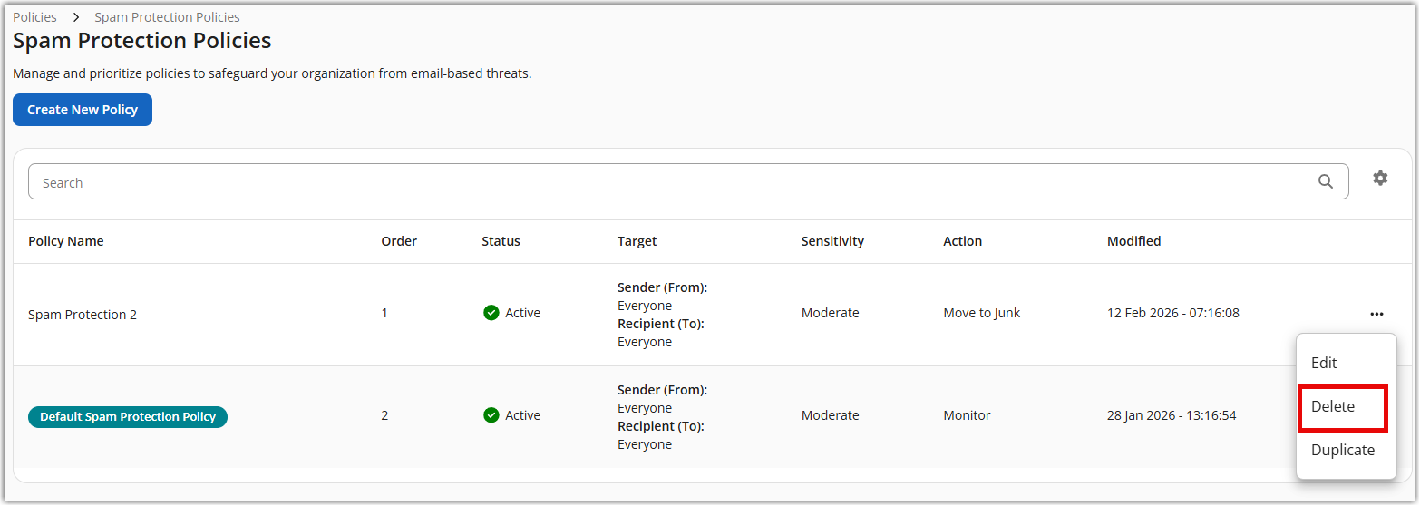1420x506 pixels.
Task: Click the Status column header
Action: [x=501, y=241]
